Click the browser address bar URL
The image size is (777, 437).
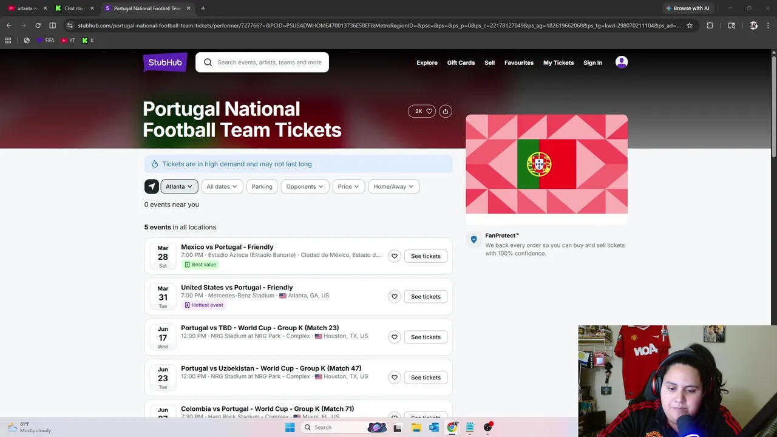point(379,25)
